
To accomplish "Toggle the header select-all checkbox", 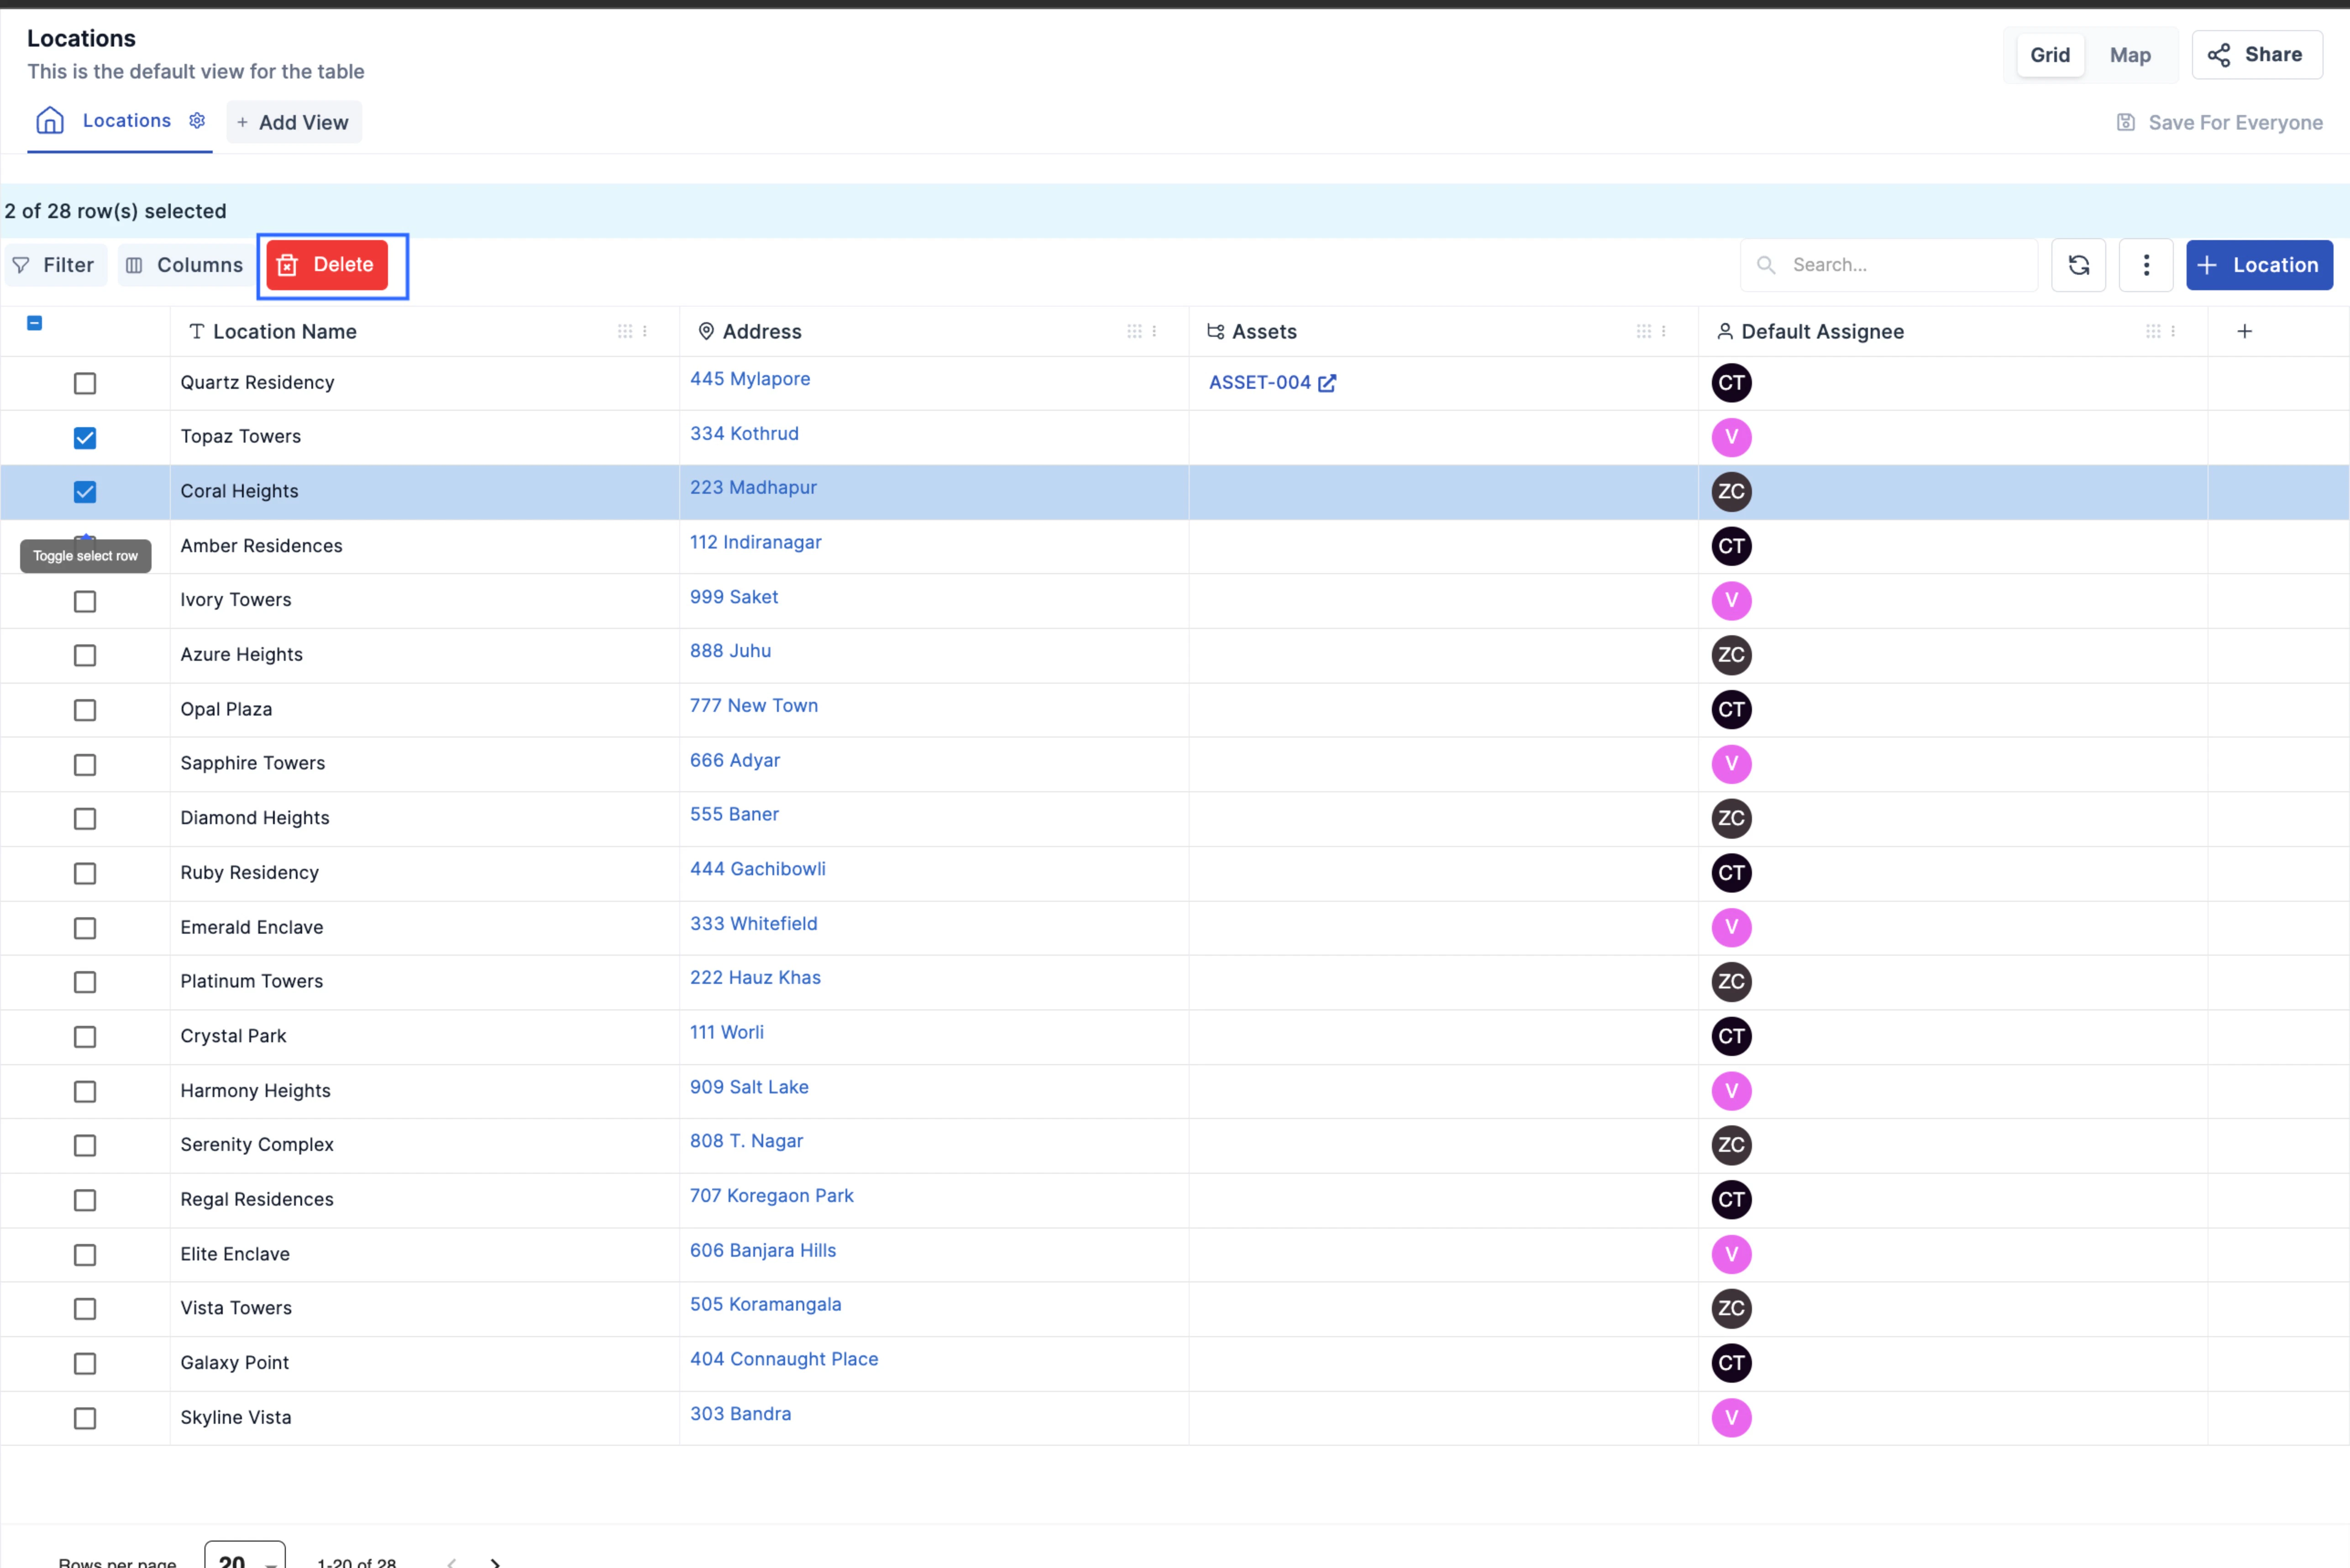I will 34,323.
